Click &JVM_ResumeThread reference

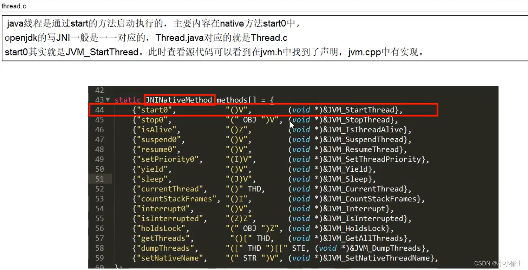click(361, 149)
